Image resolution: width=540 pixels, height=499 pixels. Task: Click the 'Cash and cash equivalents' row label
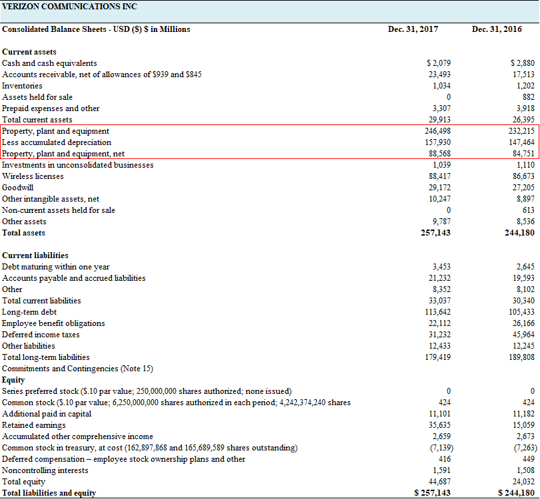point(49,63)
